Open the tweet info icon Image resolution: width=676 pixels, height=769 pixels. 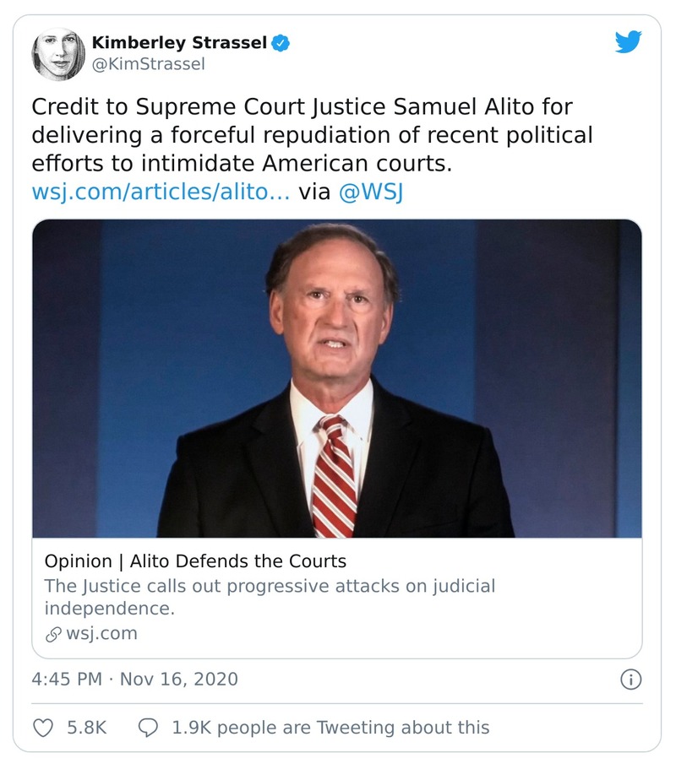[x=630, y=679]
